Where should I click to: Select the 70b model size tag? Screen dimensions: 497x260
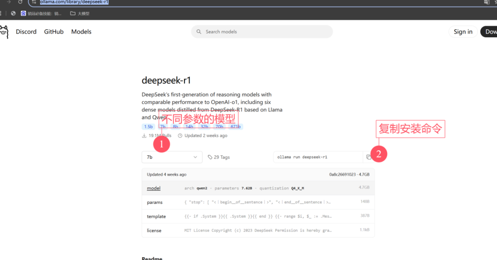(220, 126)
